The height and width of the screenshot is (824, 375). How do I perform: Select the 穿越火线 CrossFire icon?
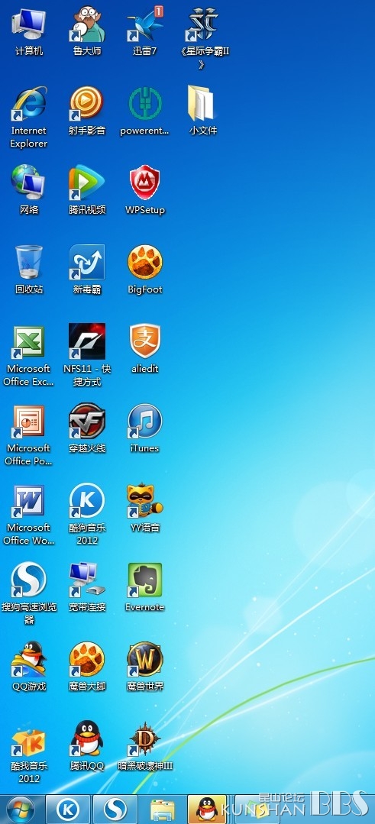[x=87, y=421]
